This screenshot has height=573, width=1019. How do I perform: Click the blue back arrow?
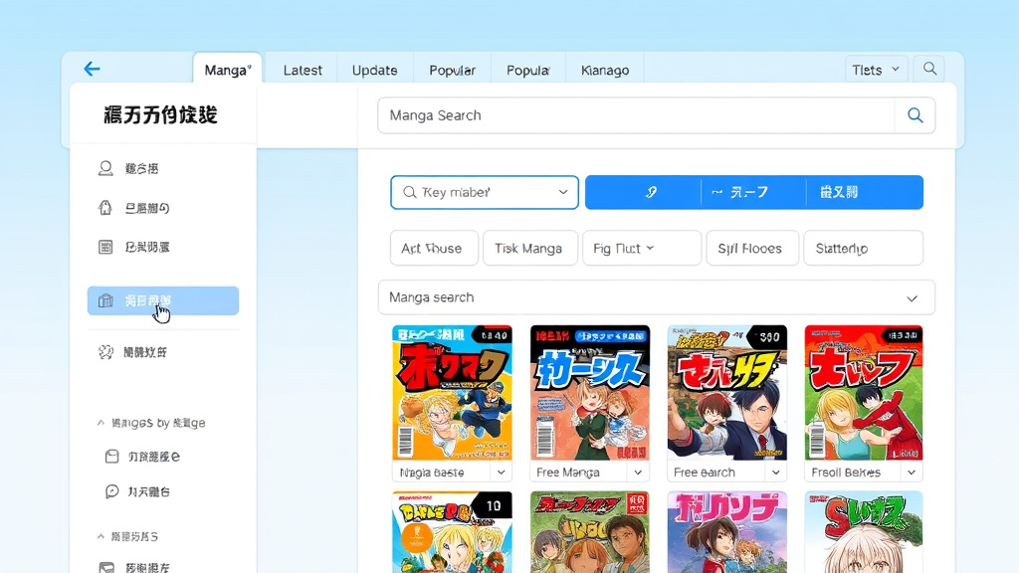coord(91,69)
